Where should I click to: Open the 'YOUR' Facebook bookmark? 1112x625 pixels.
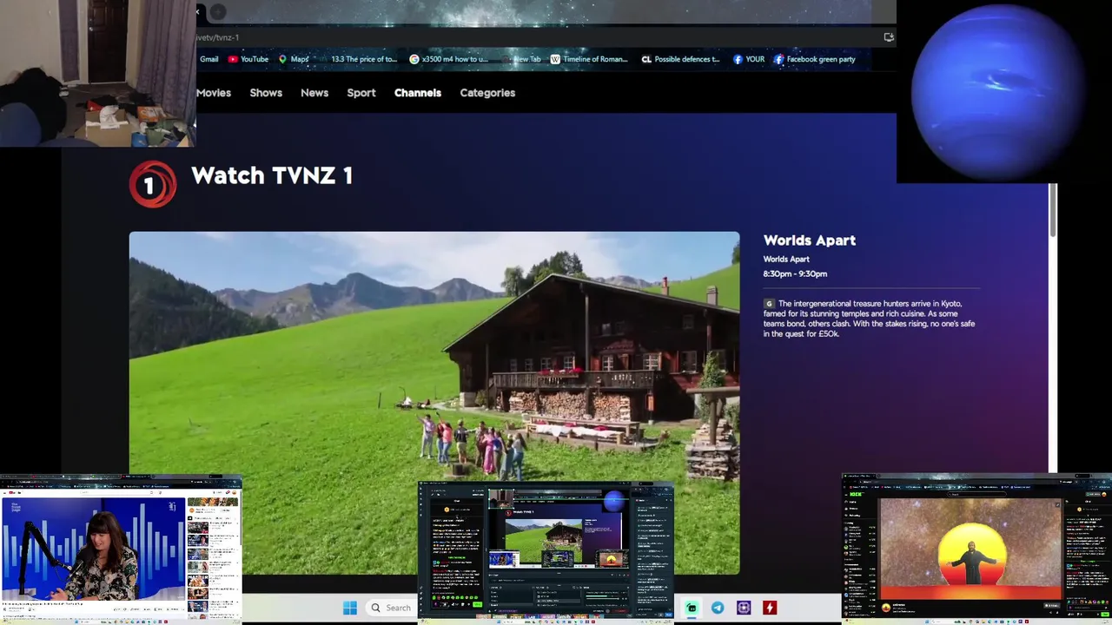click(x=749, y=59)
